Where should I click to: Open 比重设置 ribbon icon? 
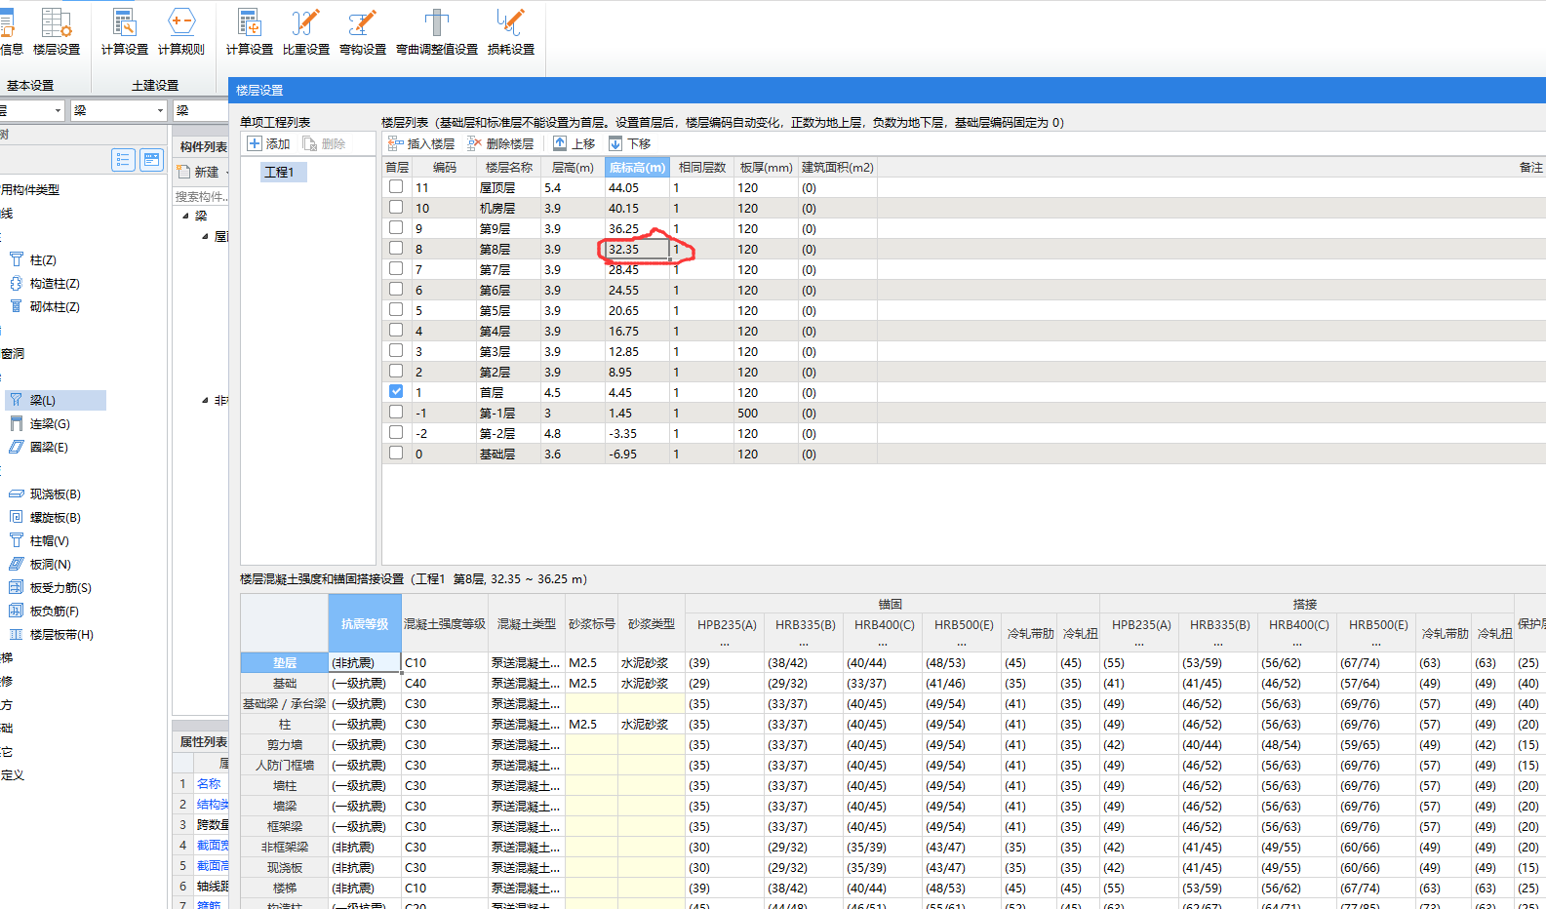pos(306,31)
